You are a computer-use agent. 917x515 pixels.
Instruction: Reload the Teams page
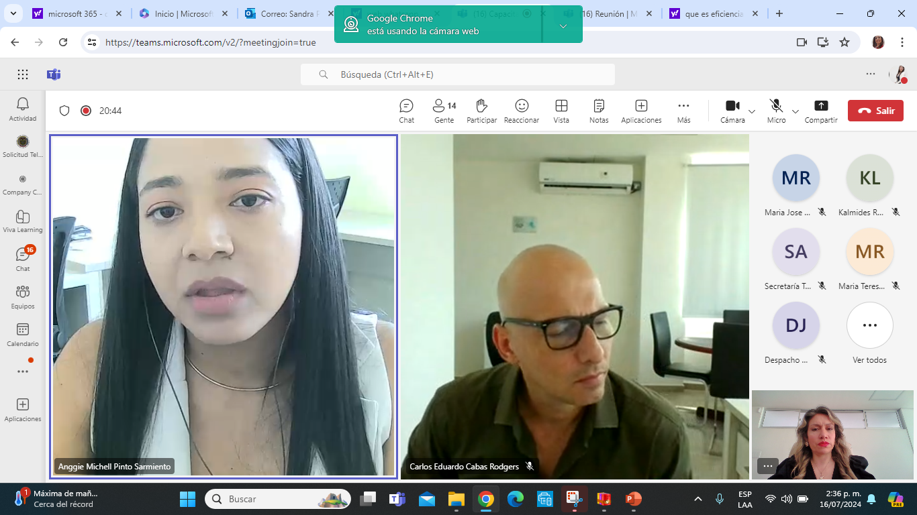[x=63, y=42]
